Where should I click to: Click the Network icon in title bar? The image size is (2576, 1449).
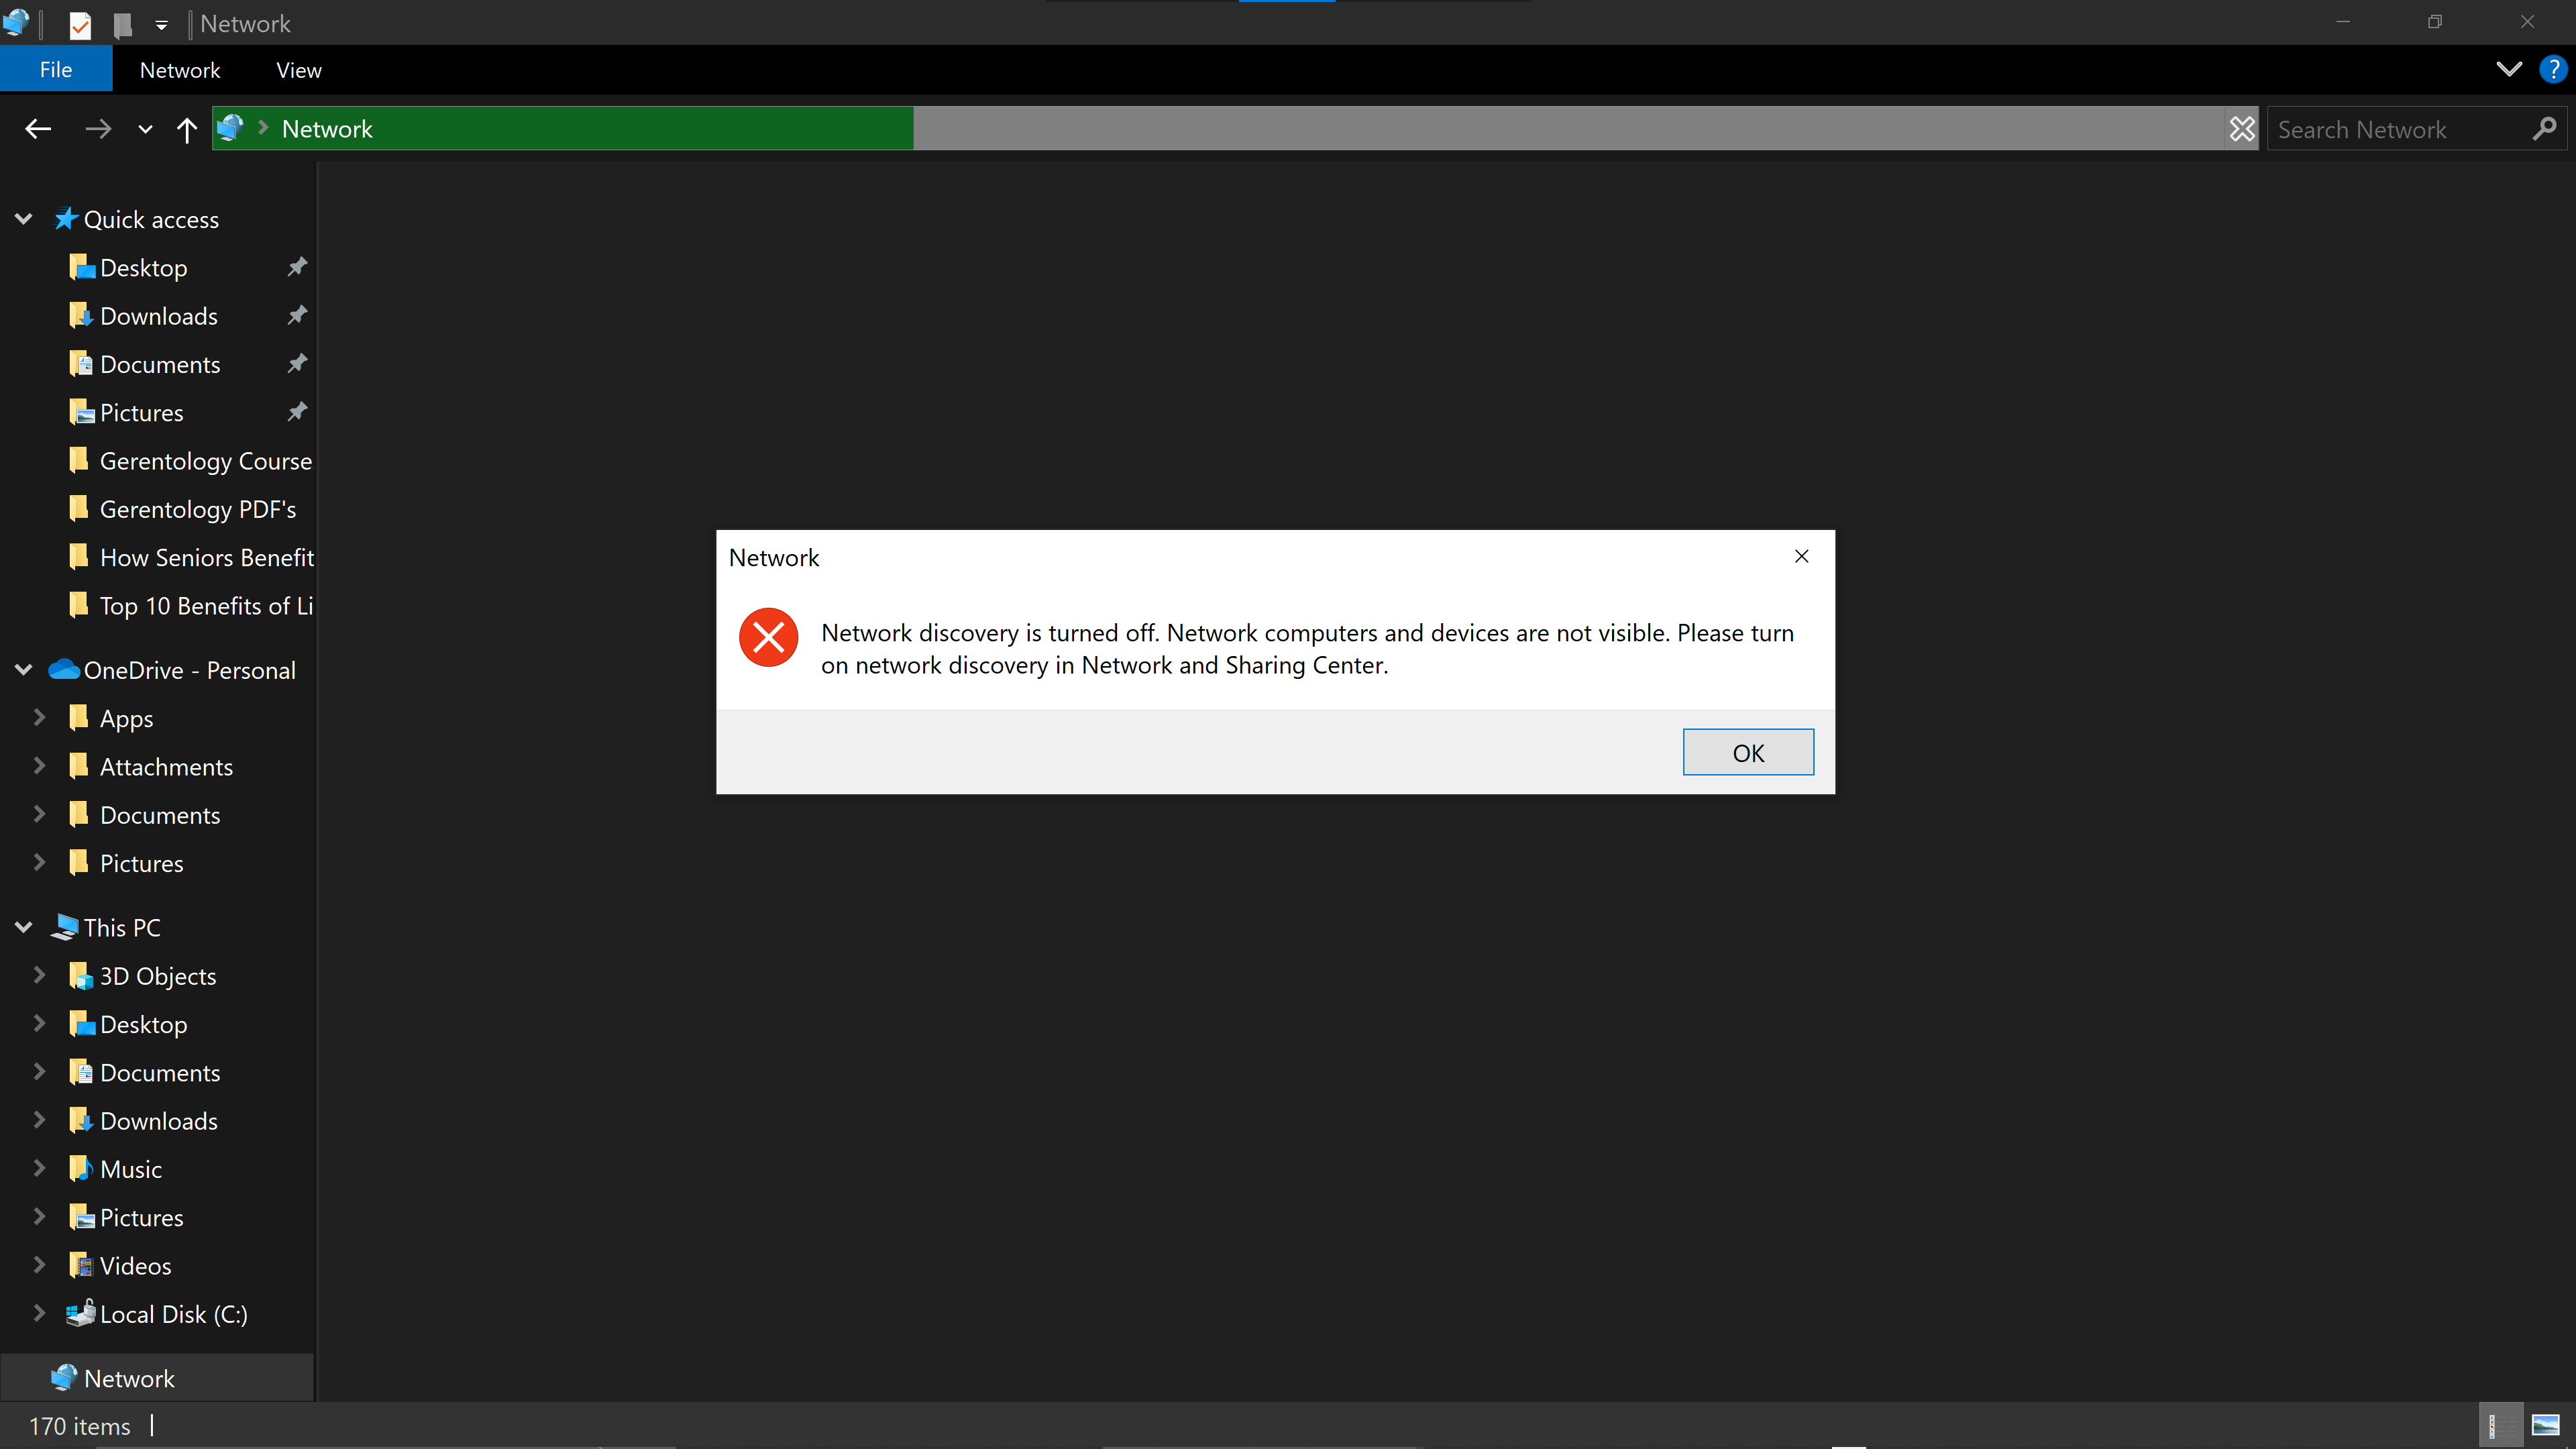point(16,22)
